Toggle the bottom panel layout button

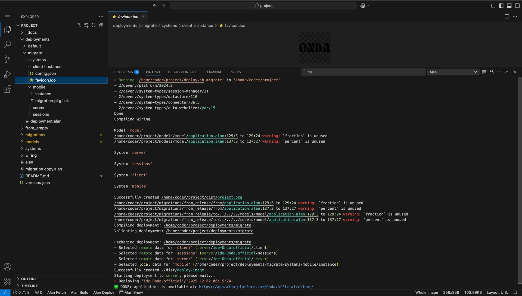click(509, 5)
